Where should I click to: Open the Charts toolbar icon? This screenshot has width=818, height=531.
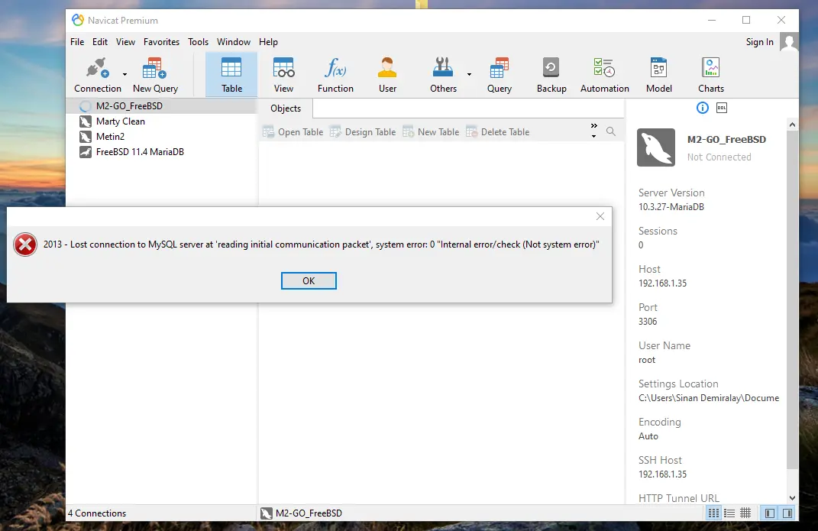click(711, 75)
